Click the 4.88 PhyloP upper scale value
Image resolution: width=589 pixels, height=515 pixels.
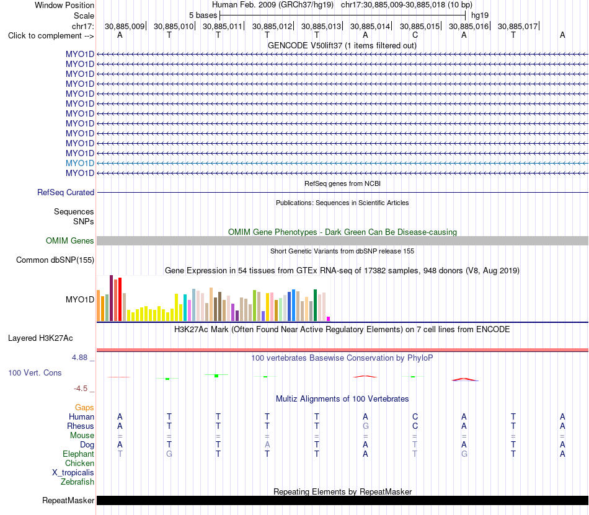click(79, 358)
